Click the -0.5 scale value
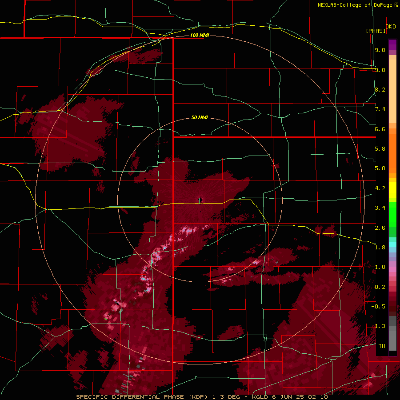 [x=378, y=307]
